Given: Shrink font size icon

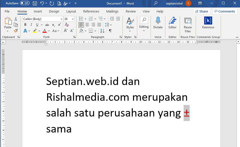Looking at the screenshot, I should click(72, 31).
